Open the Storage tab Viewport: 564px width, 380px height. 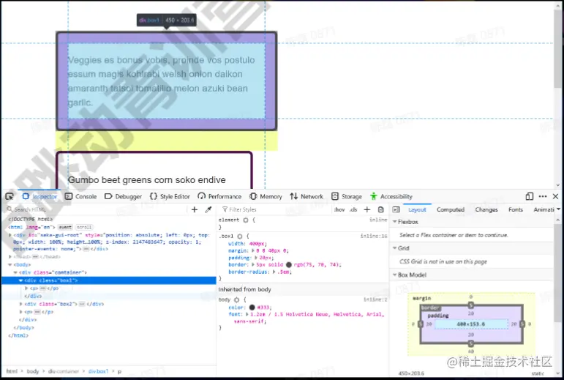(347, 196)
